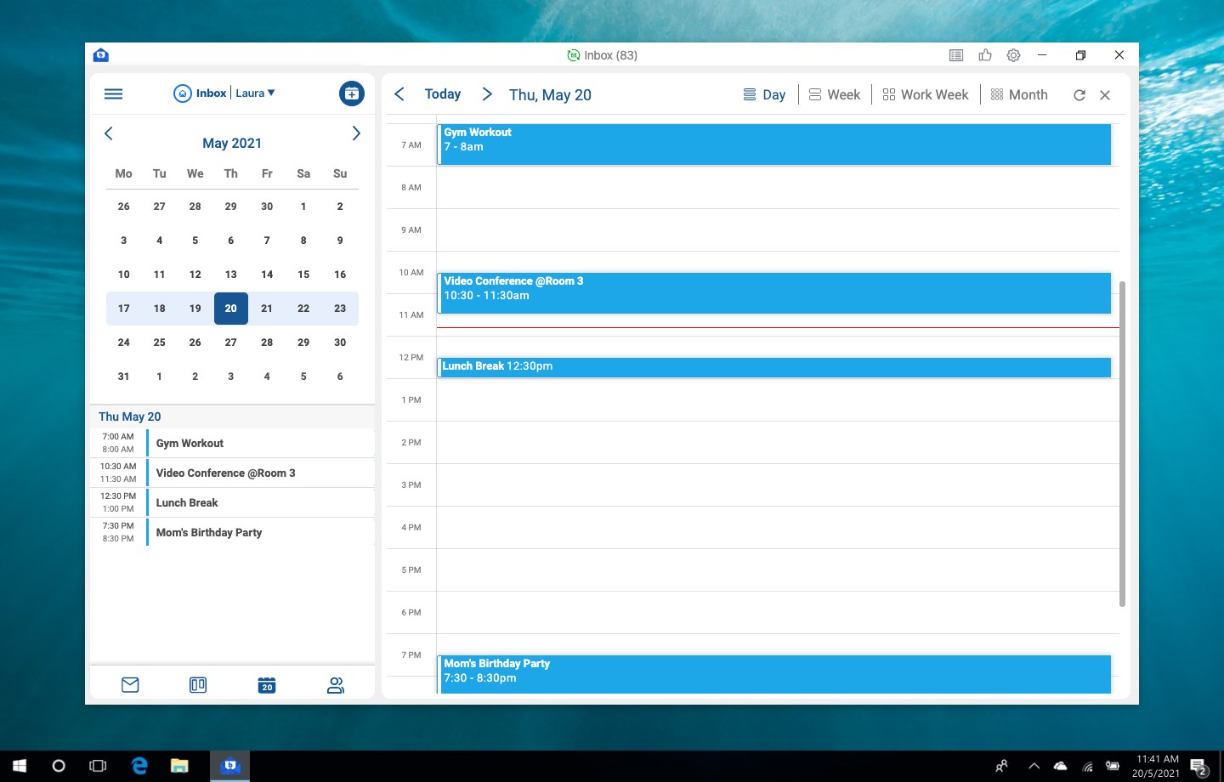Image resolution: width=1224 pixels, height=782 pixels.
Task: Go to next month in mini calendar
Action: pos(356,133)
